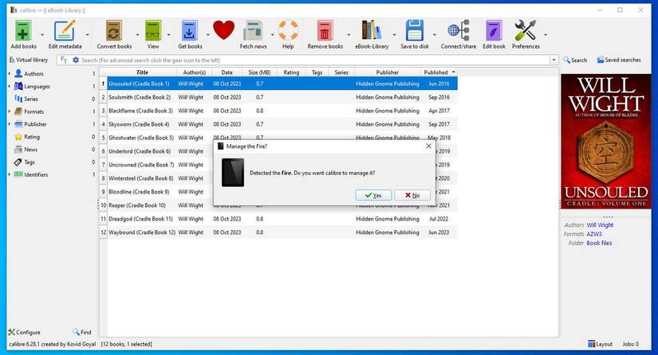Sort by Published column header
658x355 pixels.
coord(439,72)
